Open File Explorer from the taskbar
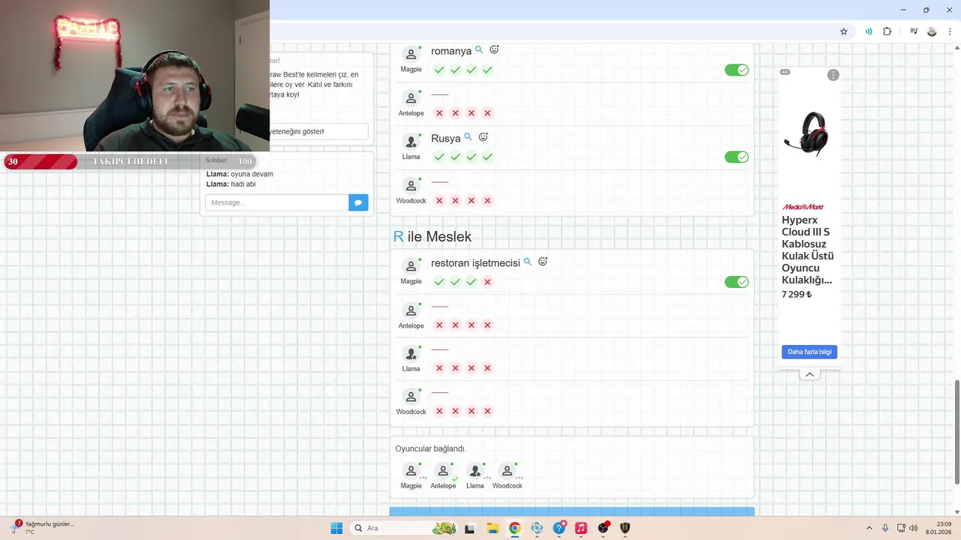 point(493,528)
